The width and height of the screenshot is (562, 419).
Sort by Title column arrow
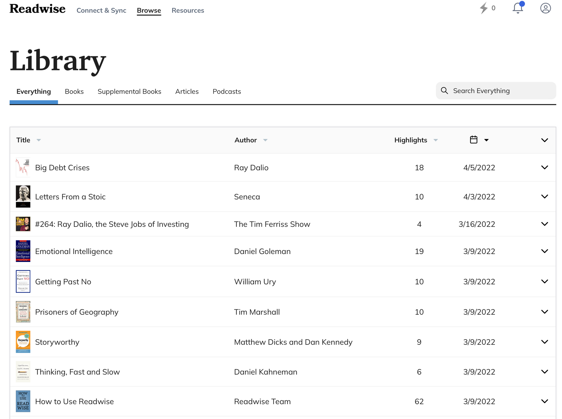39,140
